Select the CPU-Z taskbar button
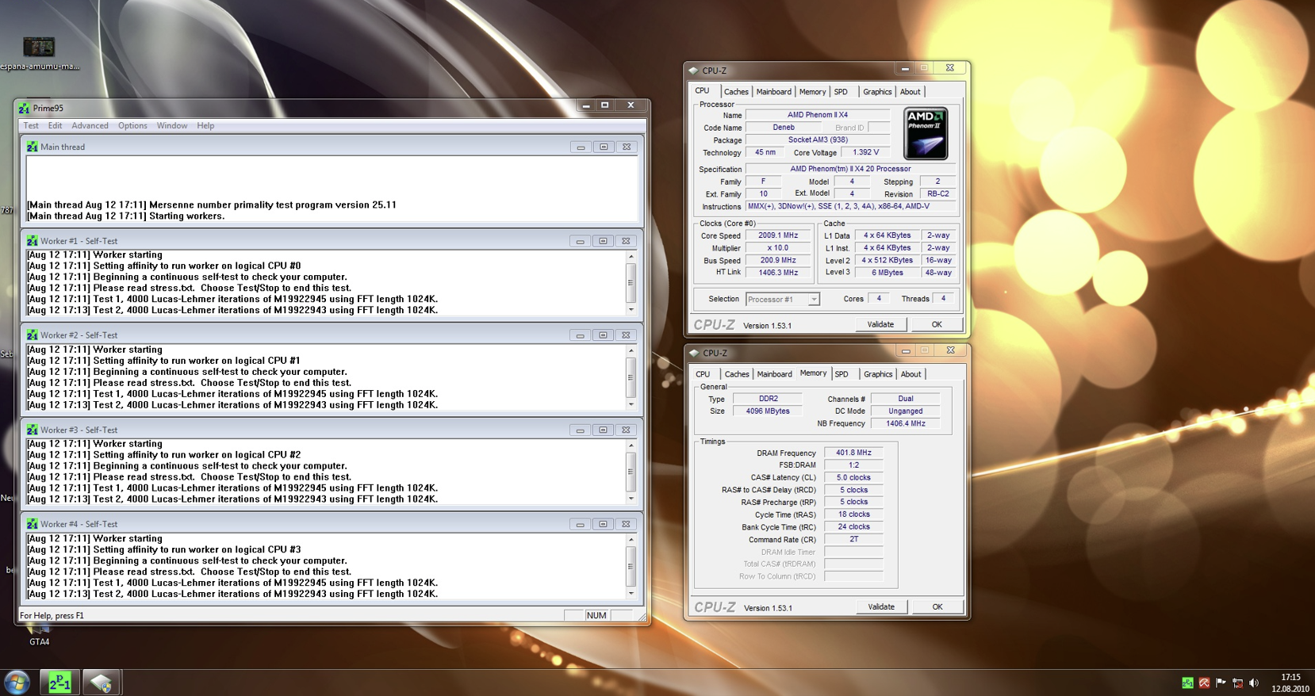 click(x=102, y=682)
